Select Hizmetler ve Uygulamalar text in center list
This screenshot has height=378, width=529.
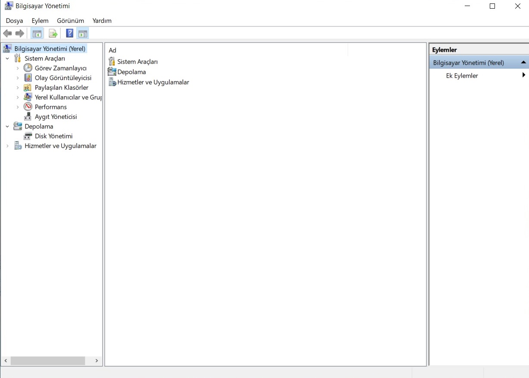[153, 82]
